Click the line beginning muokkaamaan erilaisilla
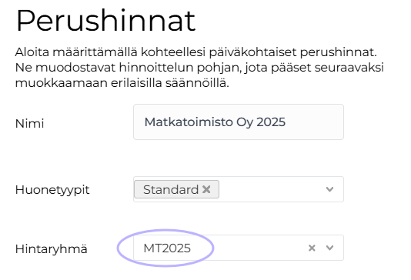Image resolution: width=411 pixels, height=280 pixels. [x=122, y=83]
